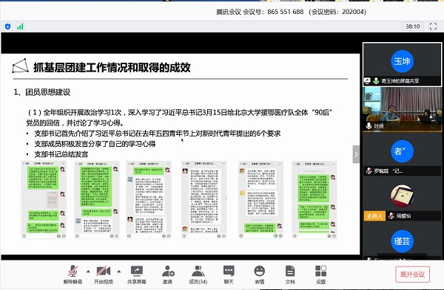Click the bullet text 支部书记总结发言
The image size is (444, 290).
pyautogui.click(x=61, y=154)
